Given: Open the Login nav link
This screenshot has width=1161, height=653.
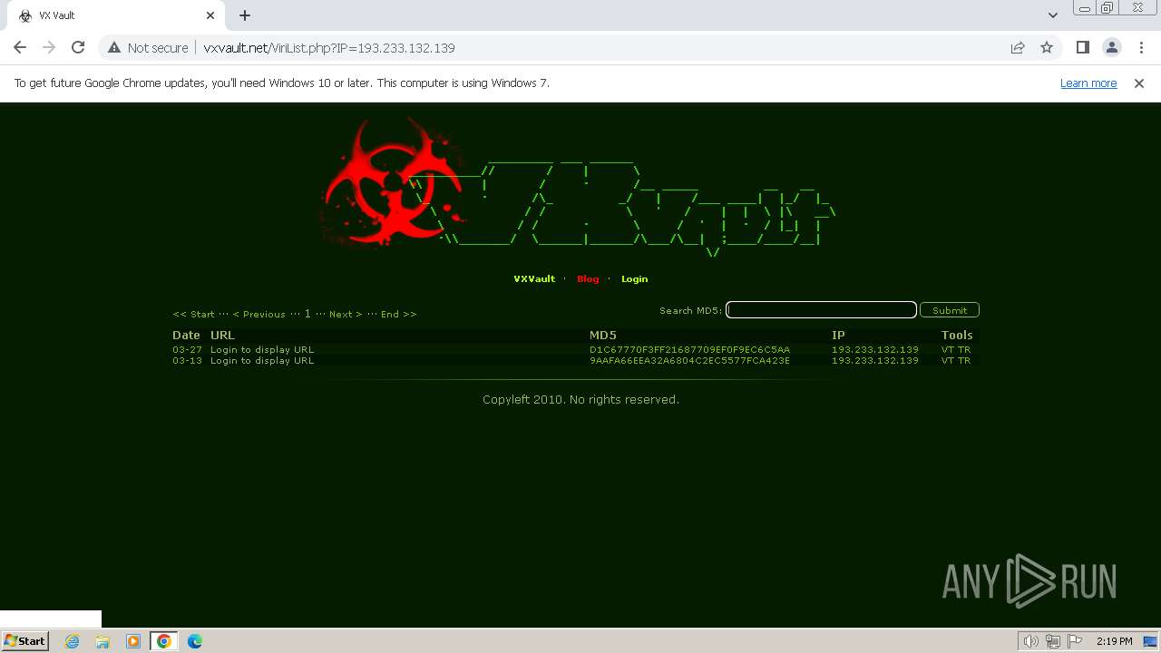Looking at the screenshot, I should [x=634, y=279].
